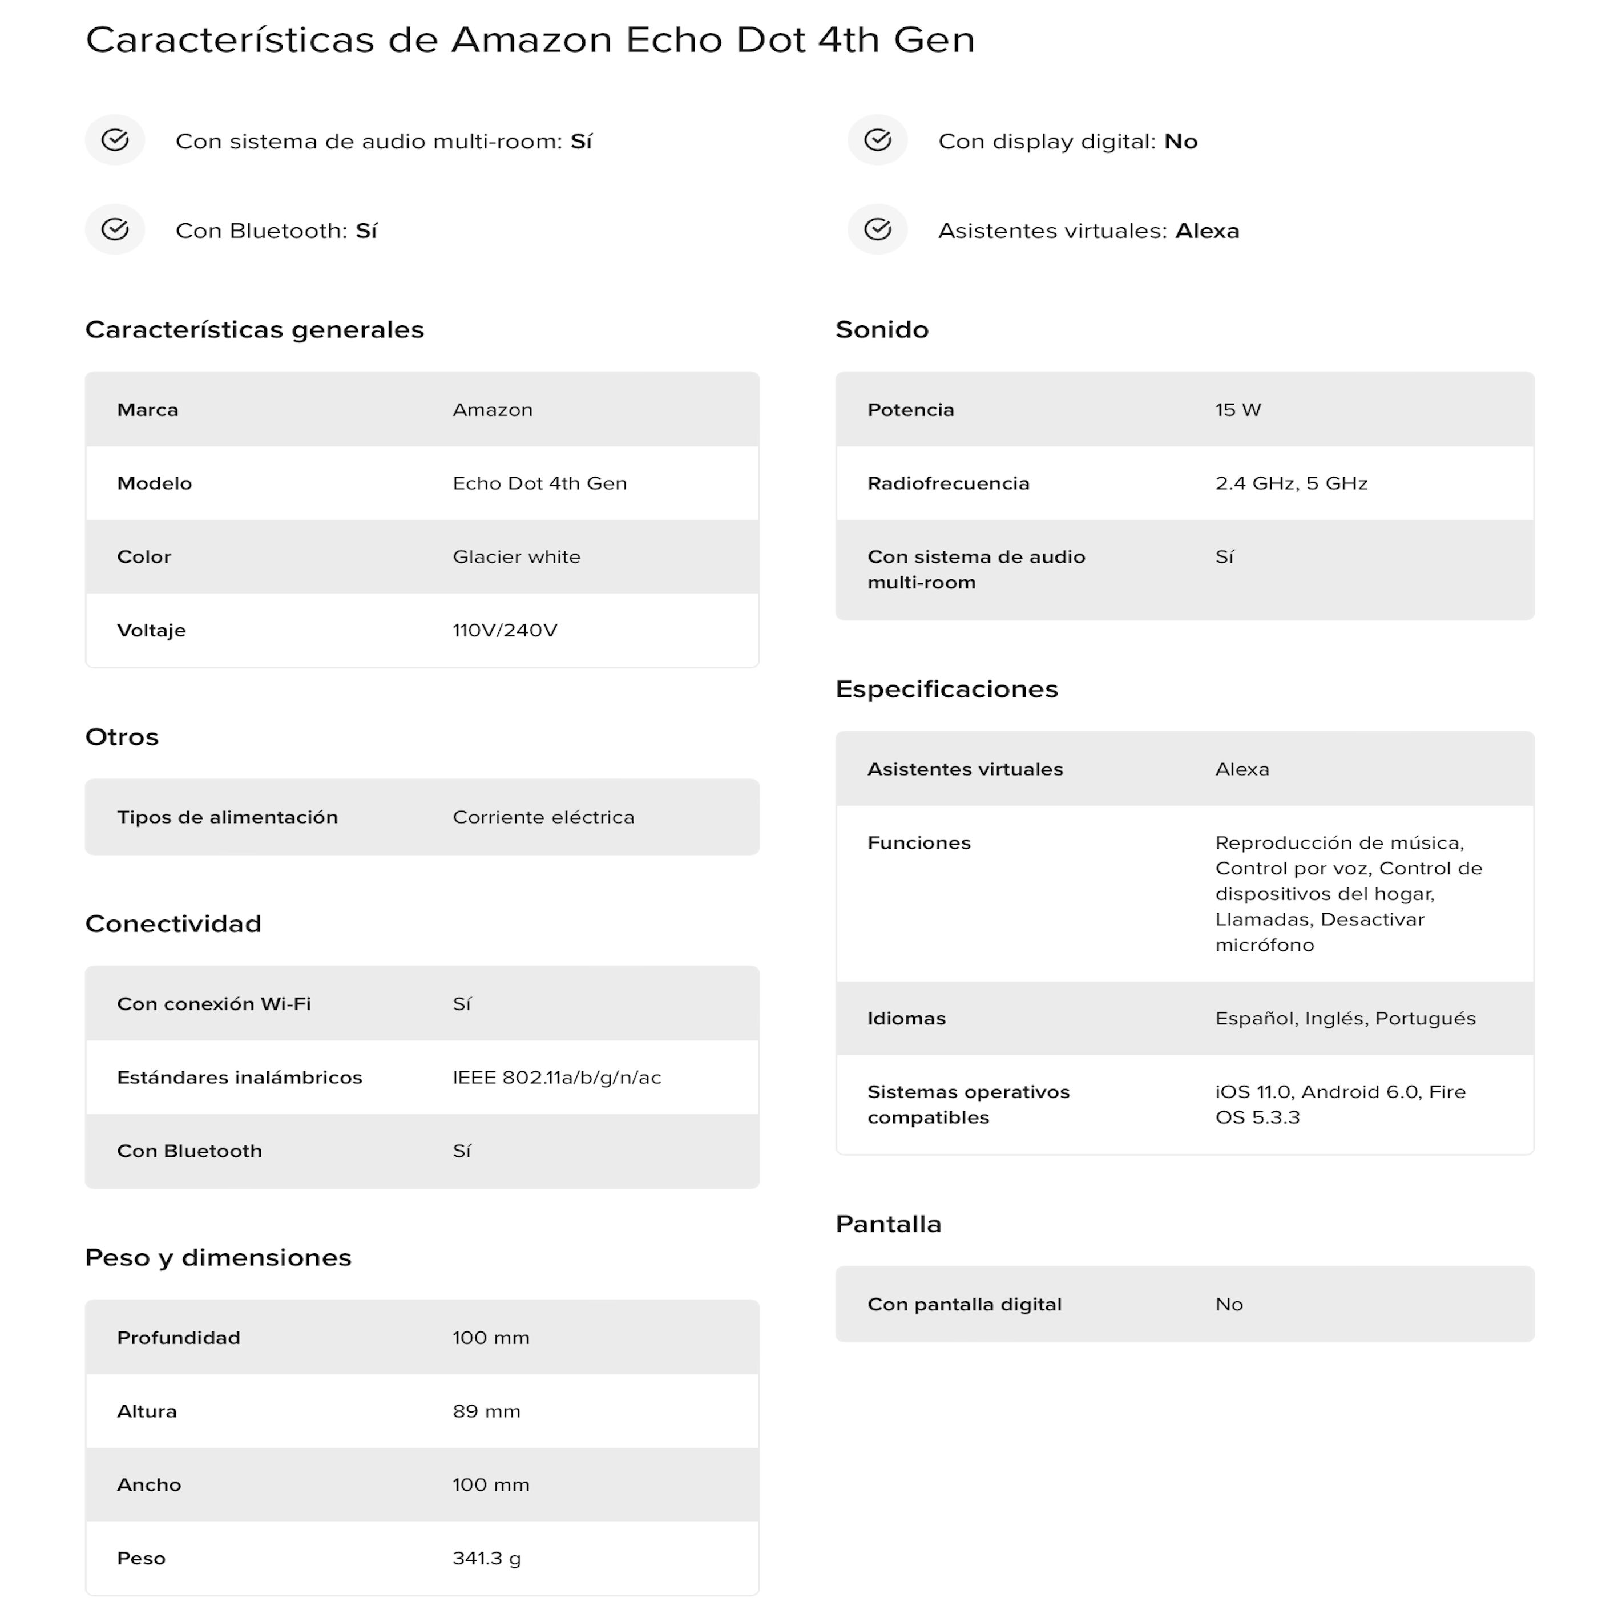Click the page title Características de Amazon Echo Dot
Image resolution: width=1618 pixels, height=1618 pixels.
coord(530,39)
